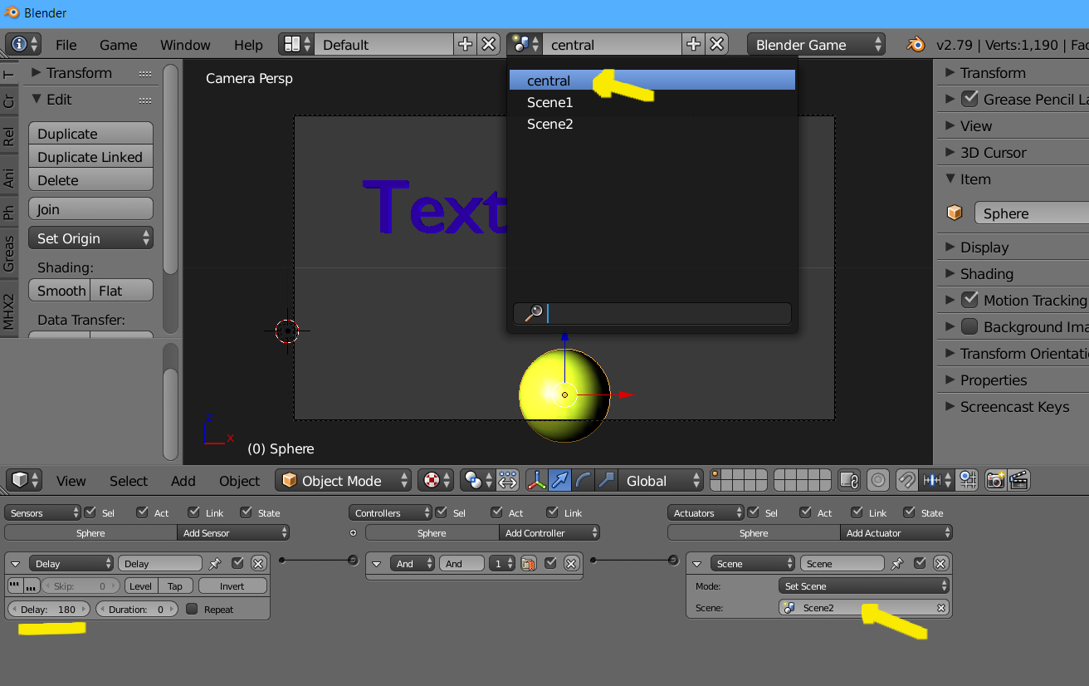The height and width of the screenshot is (686, 1089).
Task: Toggle Act checkbox for Sensors
Action: 143,512
